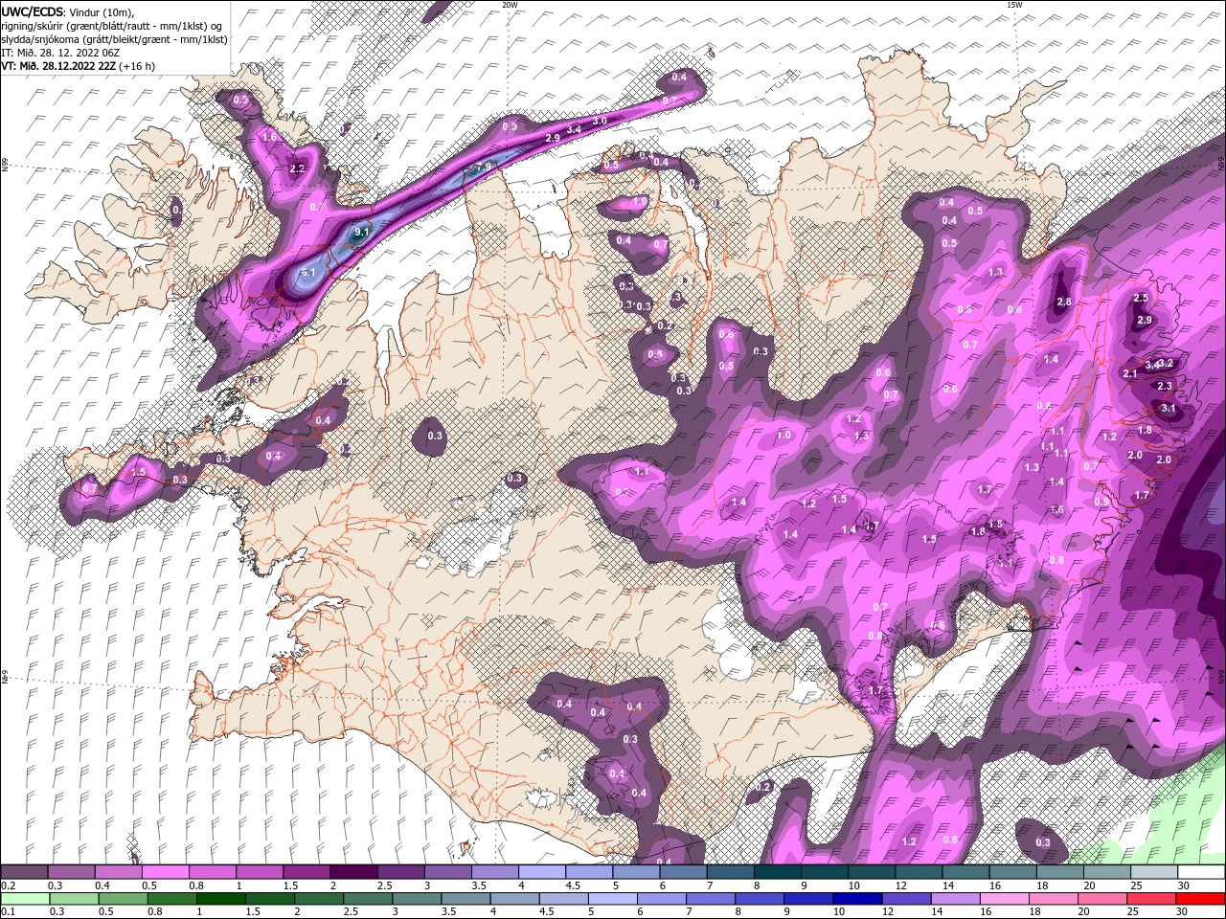Click the red-pink swatch between 25 and 30
The height and width of the screenshot is (919, 1226).
1150,899
